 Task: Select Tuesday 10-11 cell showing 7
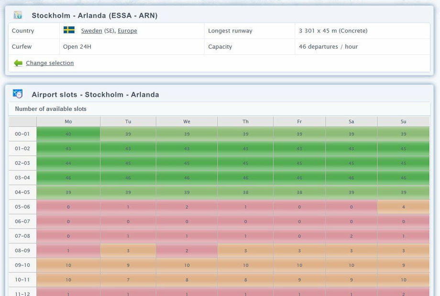coord(128,280)
